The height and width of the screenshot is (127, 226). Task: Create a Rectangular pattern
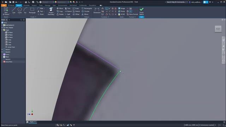[87, 8]
